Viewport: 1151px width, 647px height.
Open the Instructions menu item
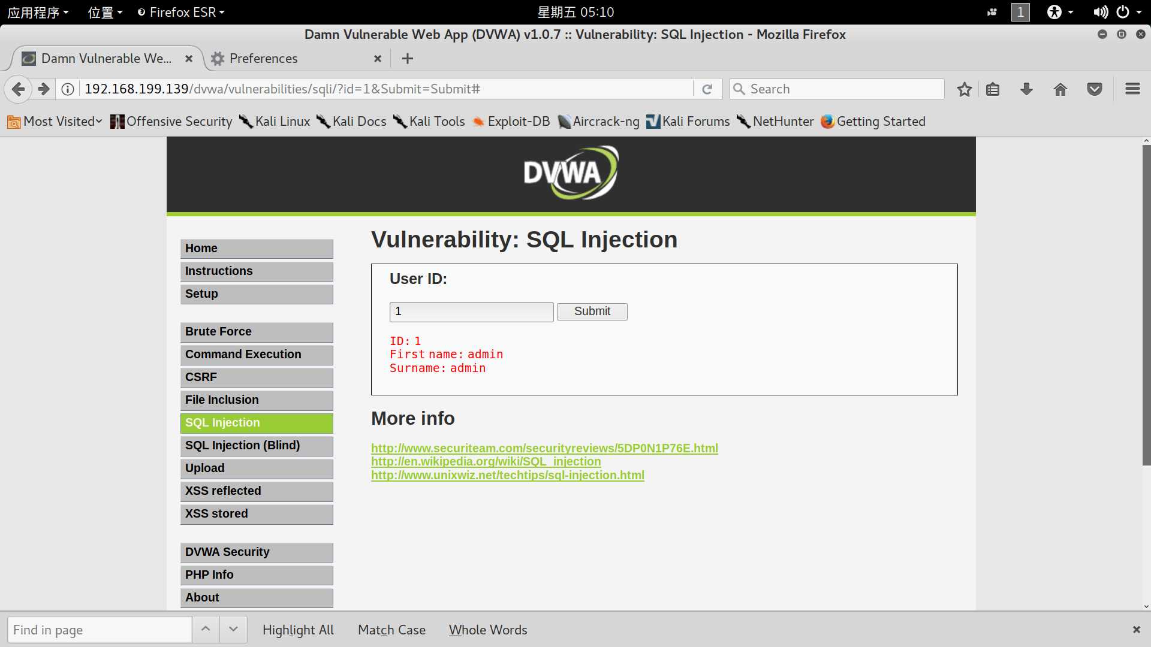257,271
